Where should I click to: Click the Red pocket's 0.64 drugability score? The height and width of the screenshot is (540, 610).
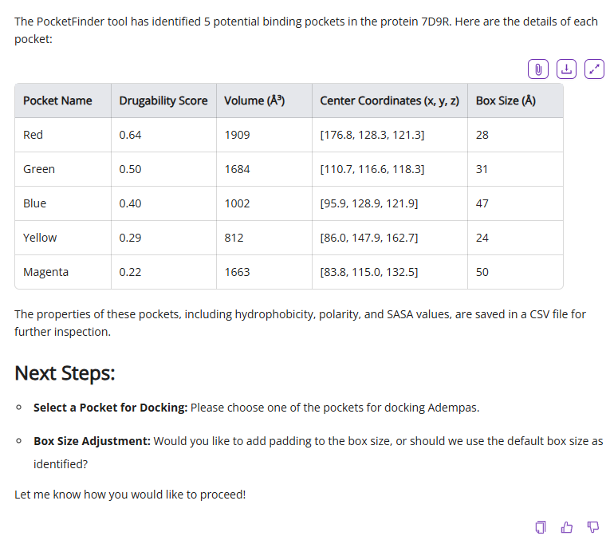pyautogui.click(x=130, y=135)
